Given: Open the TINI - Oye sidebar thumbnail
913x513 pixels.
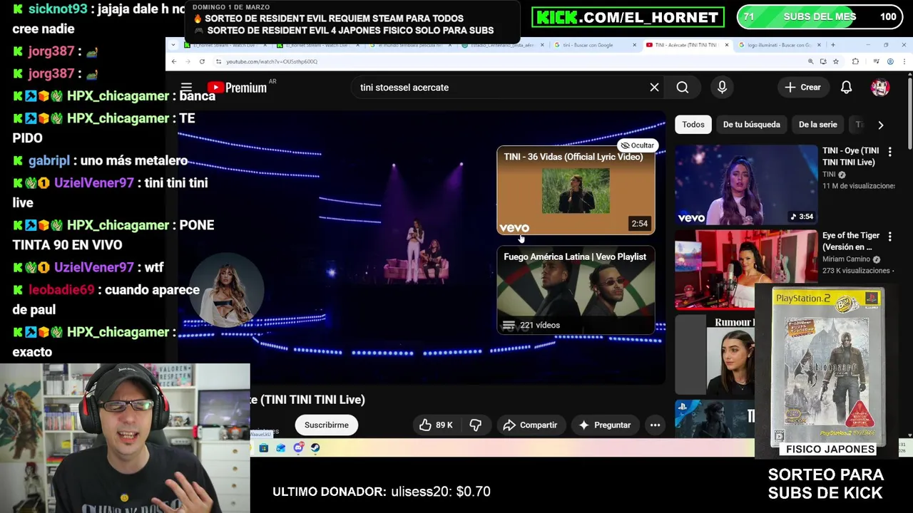Looking at the screenshot, I should (746, 185).
